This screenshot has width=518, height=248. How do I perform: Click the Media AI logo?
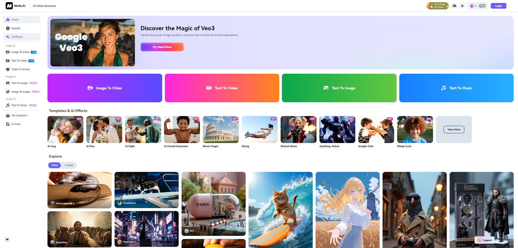9,6
